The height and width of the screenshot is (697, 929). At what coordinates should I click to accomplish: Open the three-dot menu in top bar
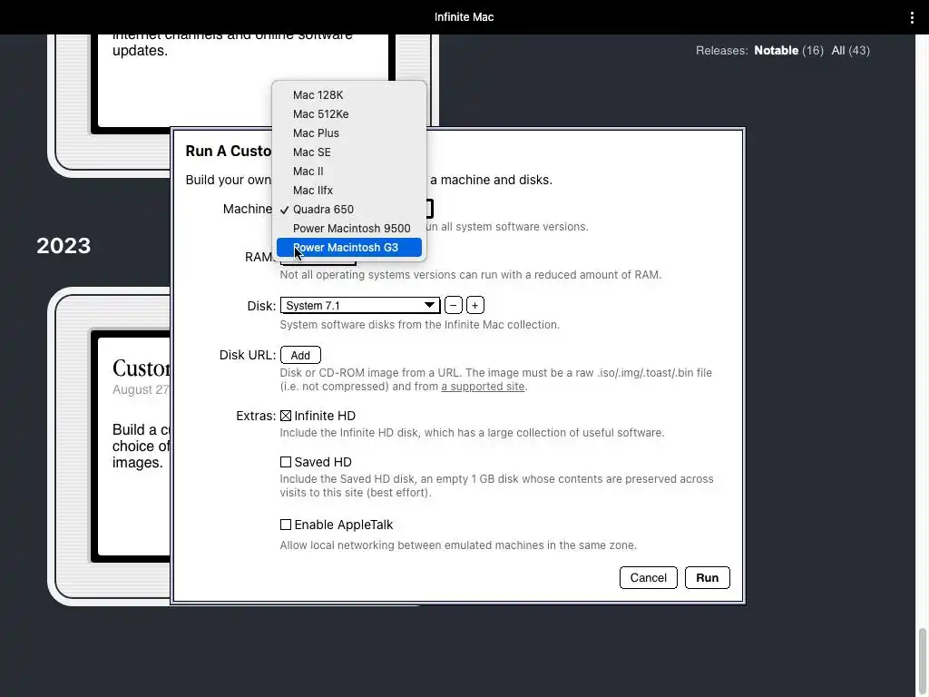912,17
